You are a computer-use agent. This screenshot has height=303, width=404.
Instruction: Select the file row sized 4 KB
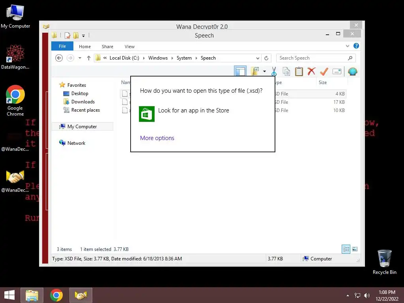(x=233, y=94)
